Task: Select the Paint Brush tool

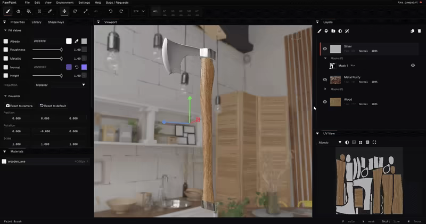Action: pyautogui.click(x=8, y=11)
